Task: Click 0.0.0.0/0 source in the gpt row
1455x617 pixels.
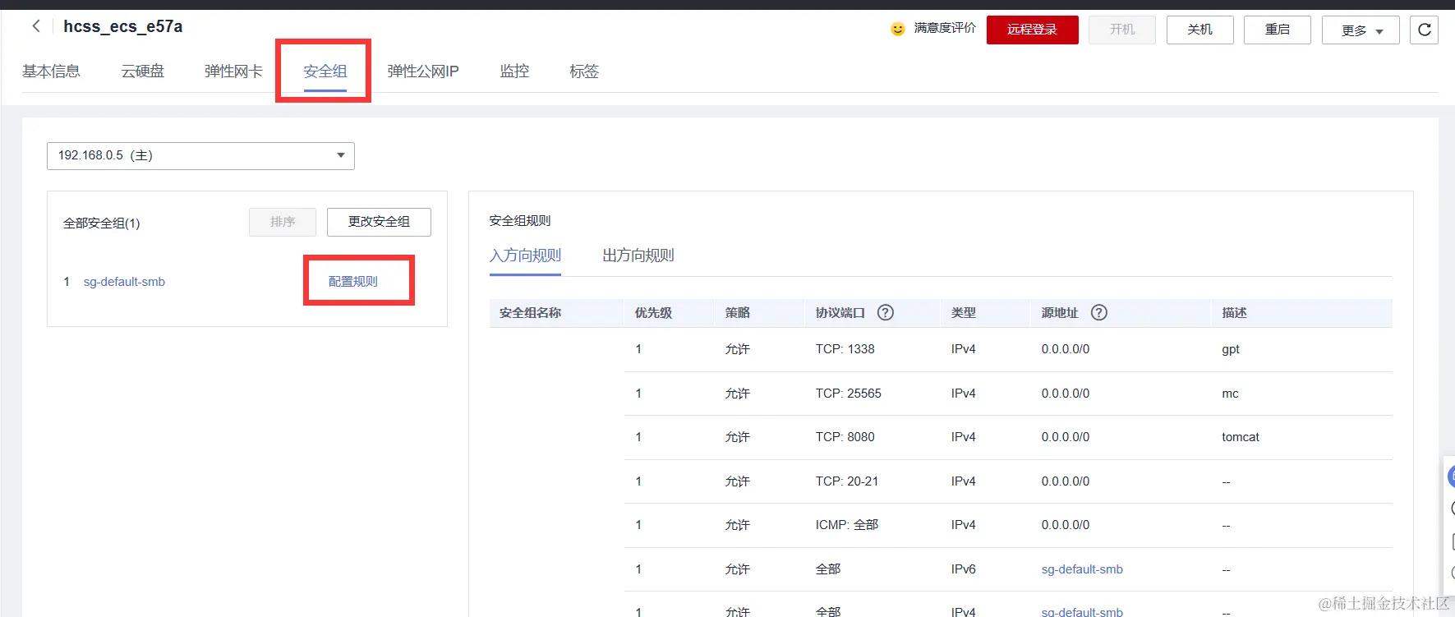Action: coord(1066,349)
